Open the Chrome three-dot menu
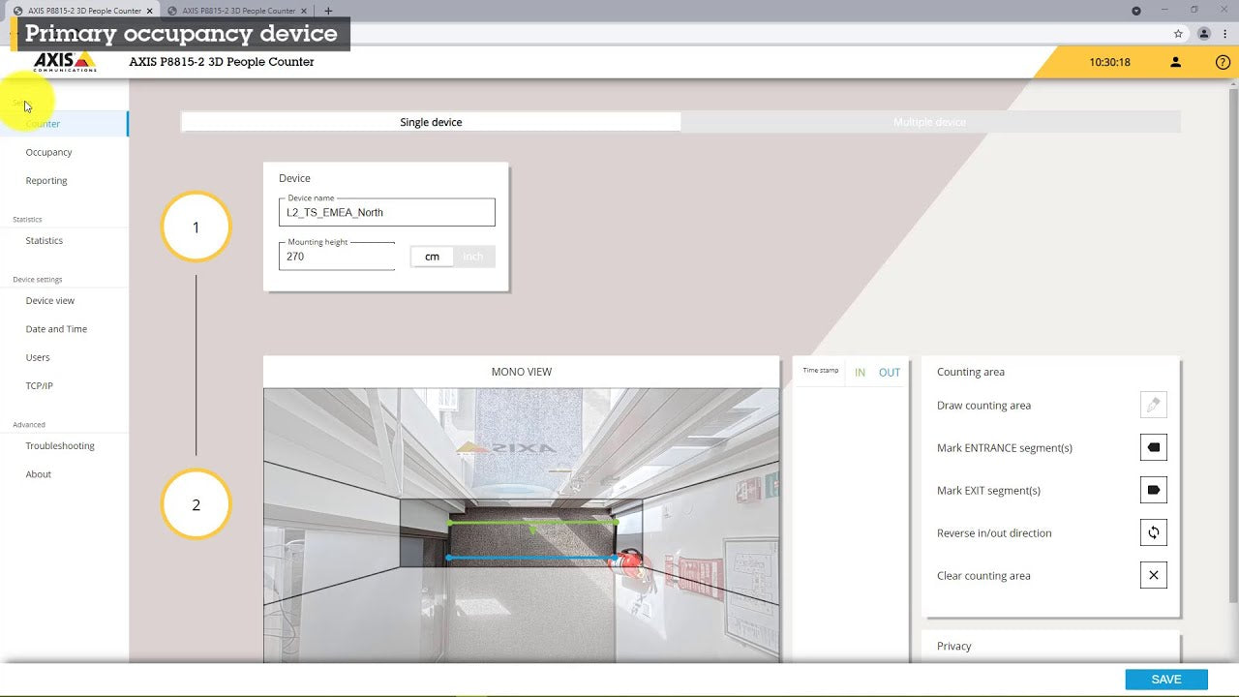 [x=1225, y=33]
